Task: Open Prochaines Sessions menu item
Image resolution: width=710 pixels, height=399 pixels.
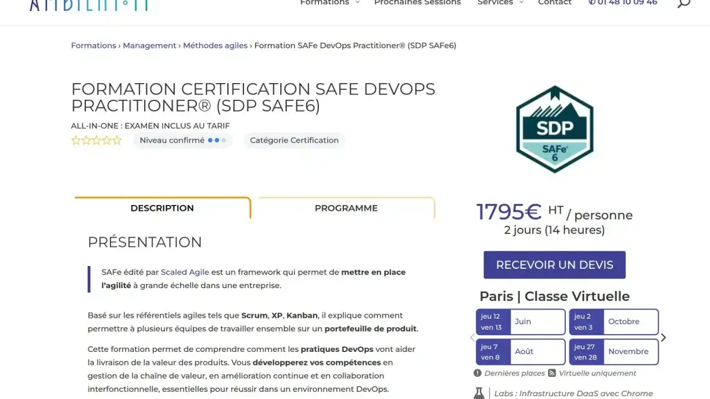Action: [x=418, y=3]
